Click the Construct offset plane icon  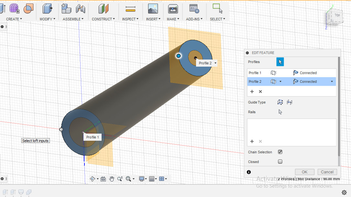[103, 8]
